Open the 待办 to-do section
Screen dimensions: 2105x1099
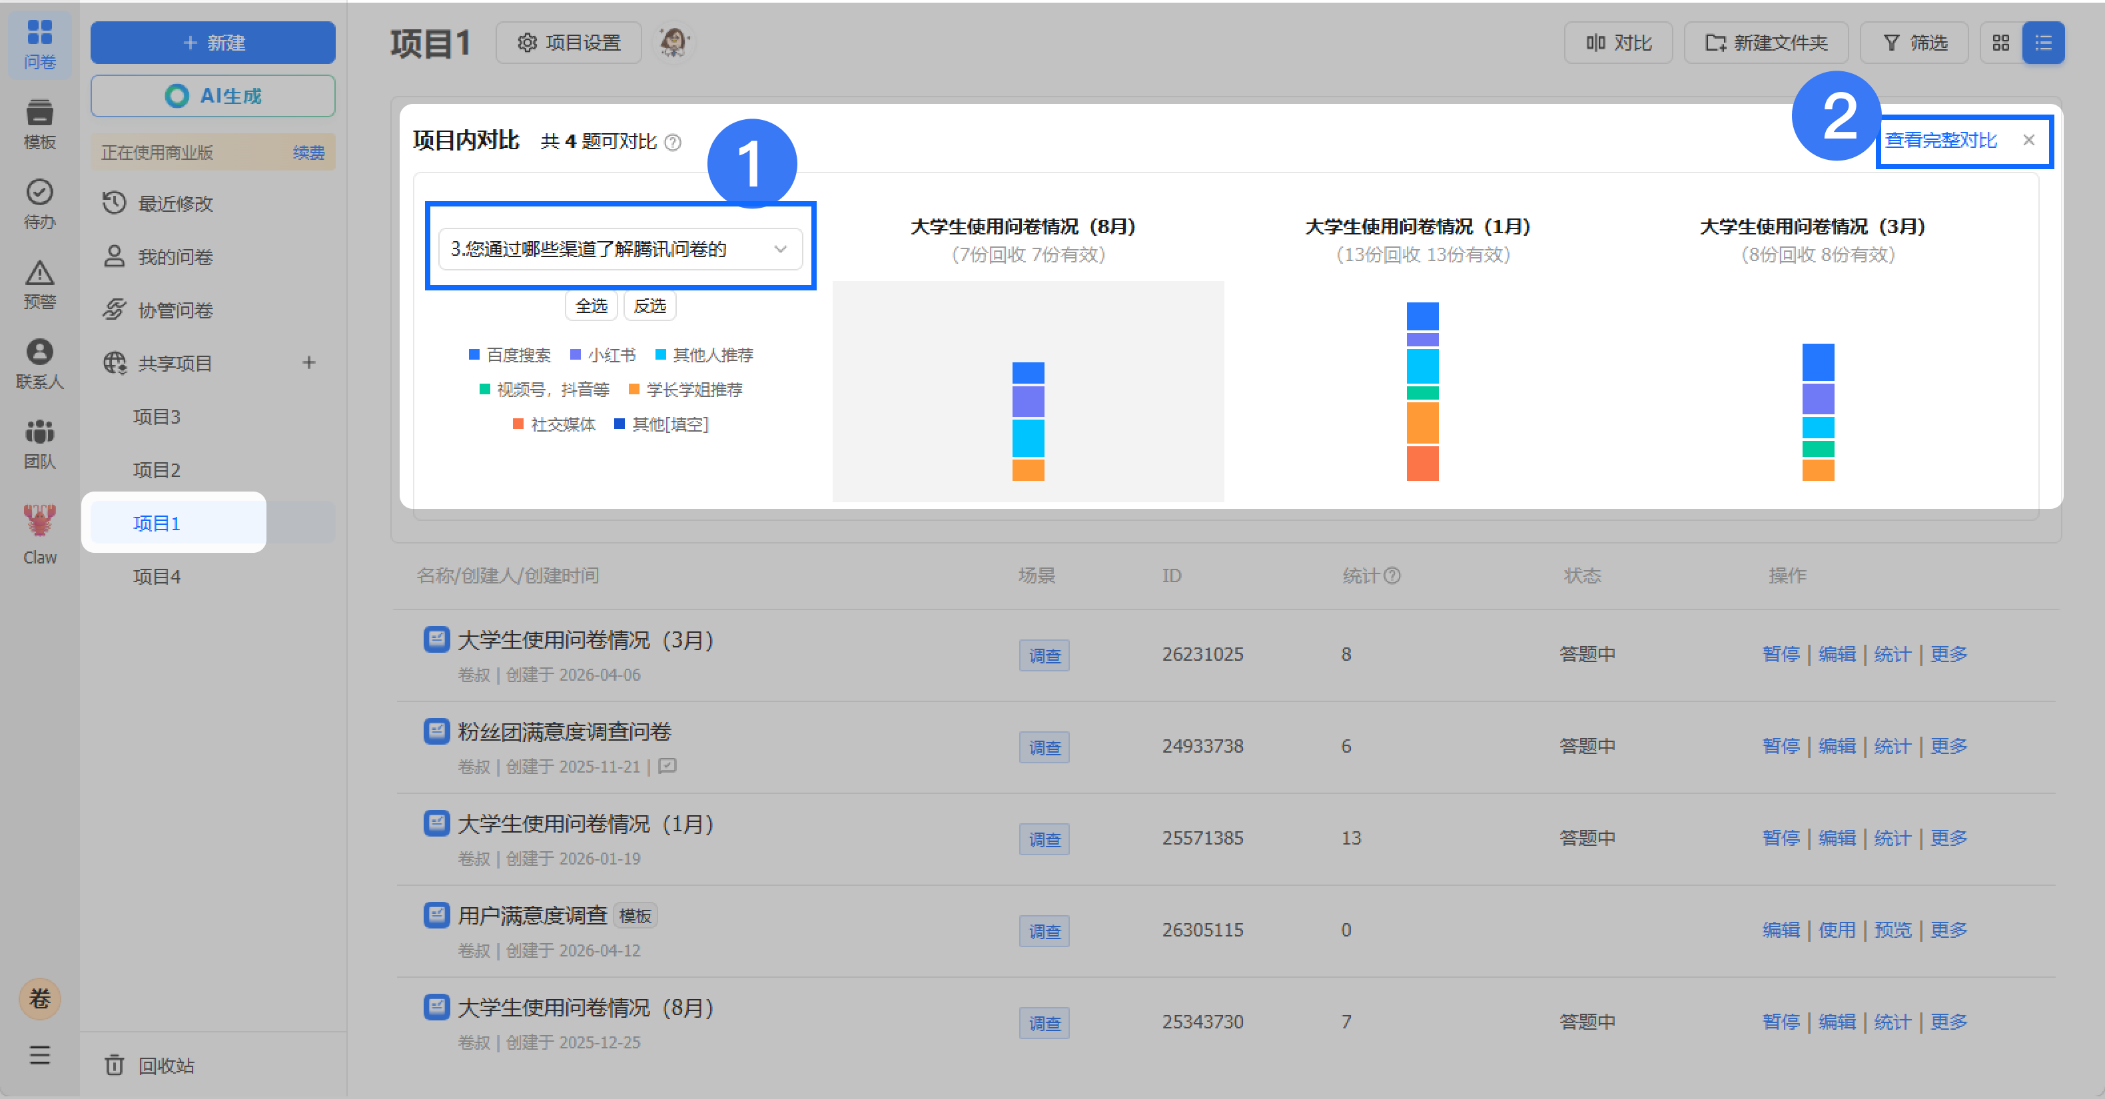point(39,204)
